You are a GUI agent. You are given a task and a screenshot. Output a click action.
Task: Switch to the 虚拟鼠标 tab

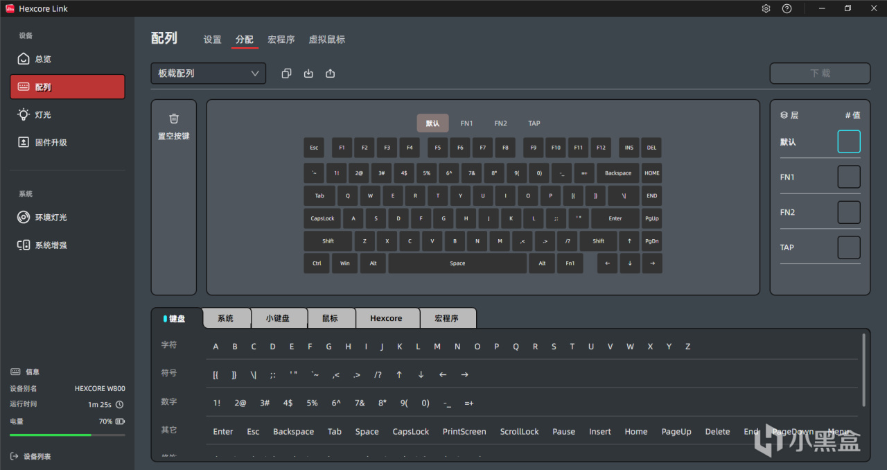click(326, 40)
